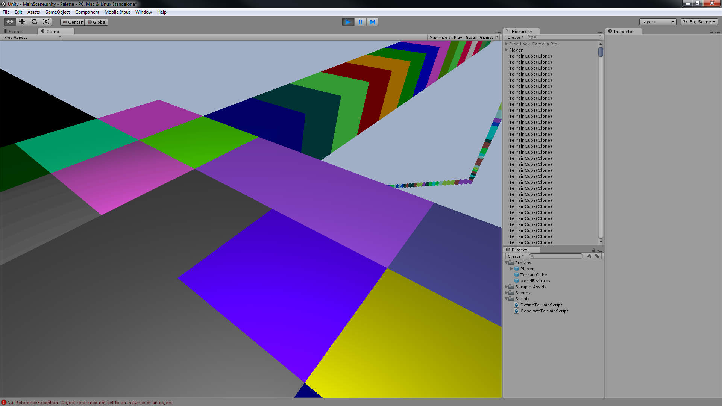722x406 pixels.
Task: Expand the Player object in Hierarchy
Action: (507, 50)
